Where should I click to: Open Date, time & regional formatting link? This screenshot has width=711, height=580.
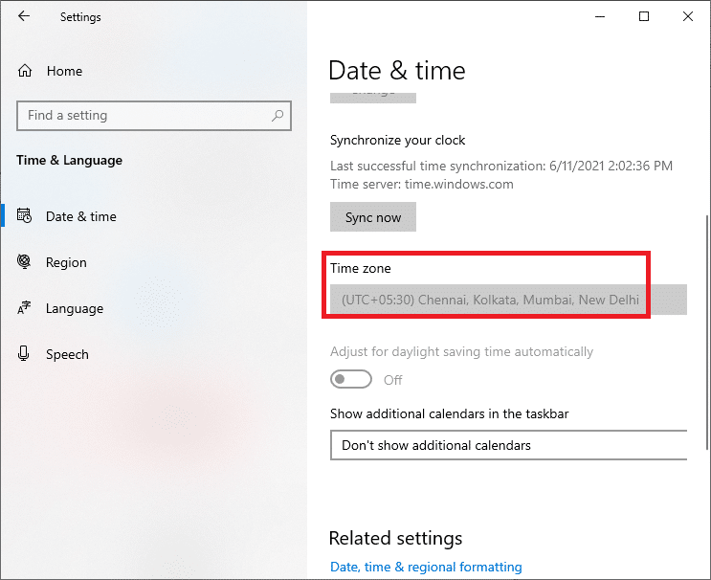pos(426,567)
